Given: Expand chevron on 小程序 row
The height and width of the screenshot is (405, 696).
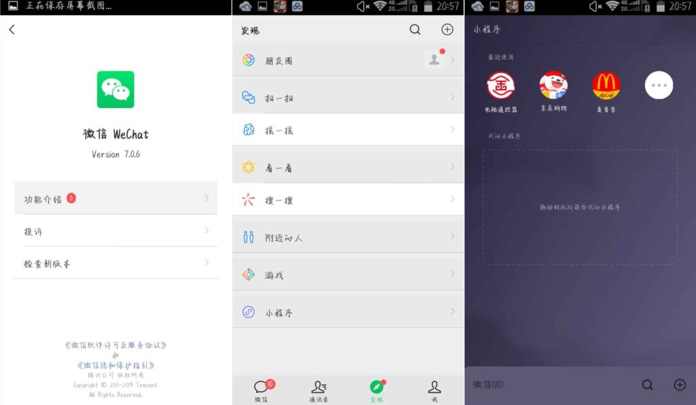Looking at the screenshot, I should (452, 312).
